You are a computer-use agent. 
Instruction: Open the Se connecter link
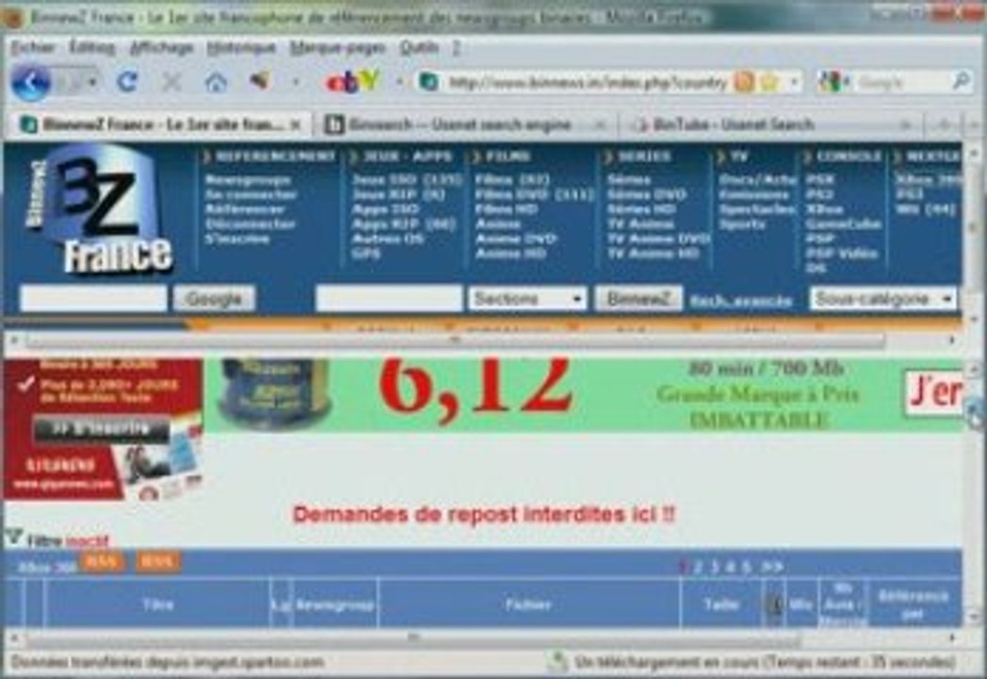coord(251,194)
